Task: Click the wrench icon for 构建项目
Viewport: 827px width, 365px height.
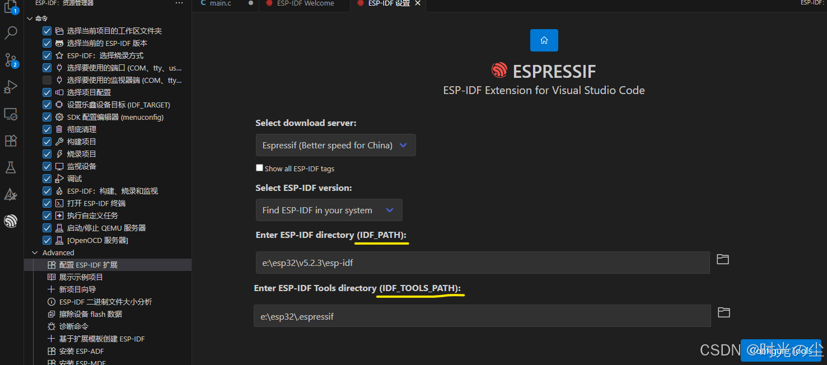Action: pos(59,142)
